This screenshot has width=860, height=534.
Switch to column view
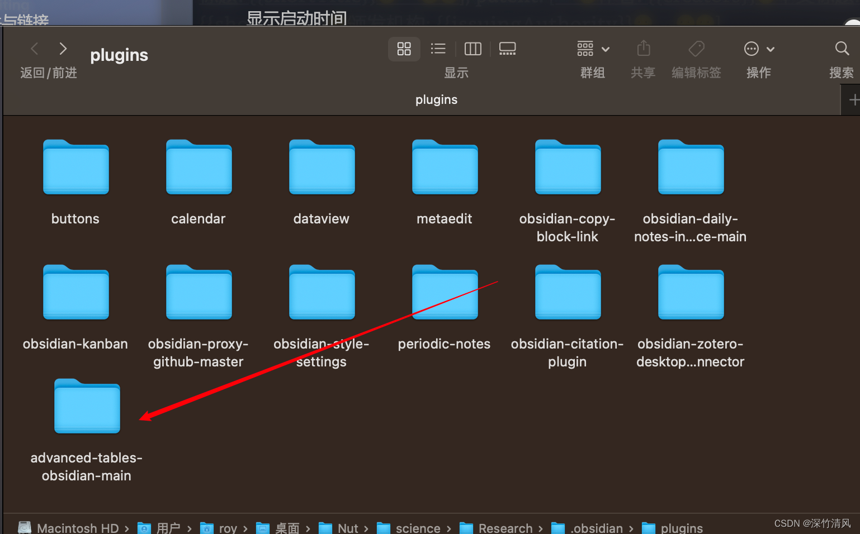(473, 49)
